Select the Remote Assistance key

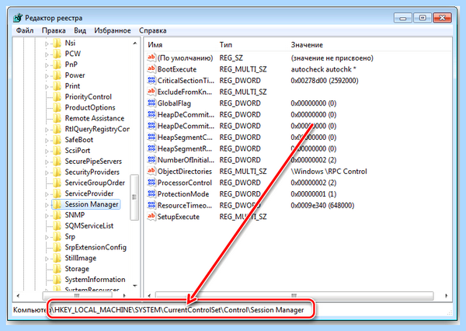click(x=95, y=118)
